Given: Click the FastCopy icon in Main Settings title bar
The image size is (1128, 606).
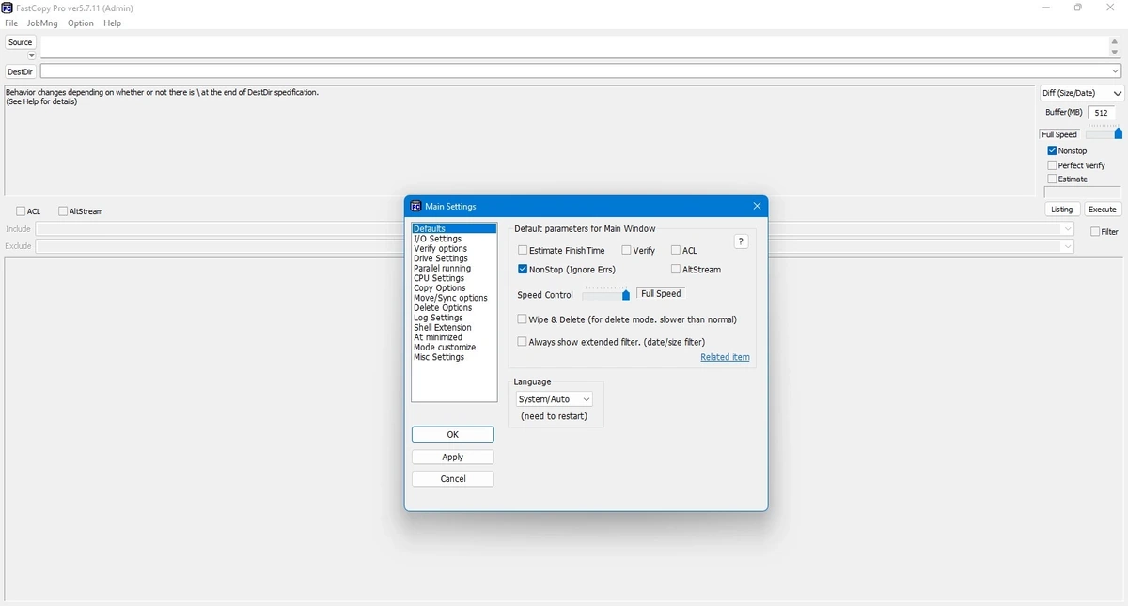Looking at the screenshot, I should (x=415, y=206).
